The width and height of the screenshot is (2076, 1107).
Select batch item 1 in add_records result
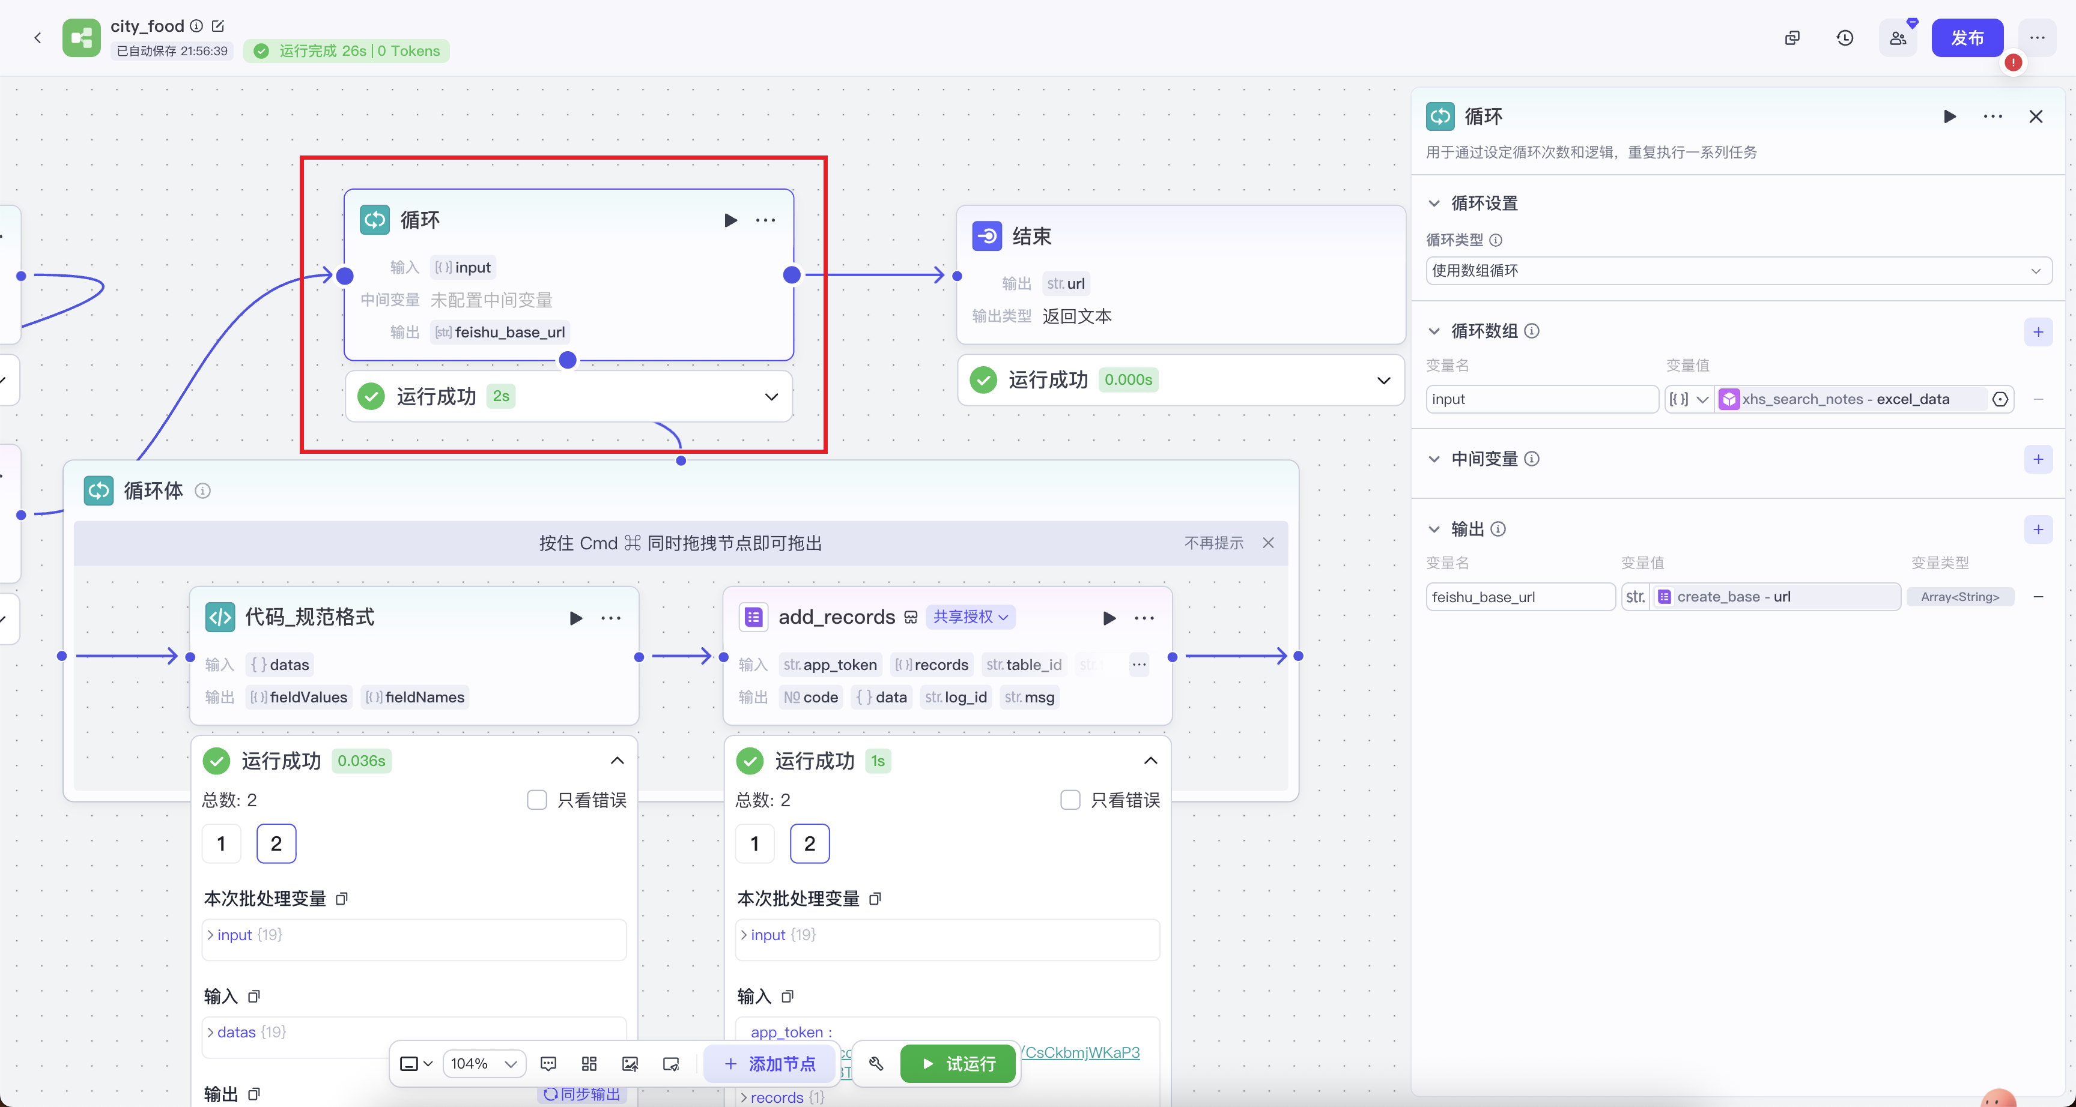(x=754, y=843)
